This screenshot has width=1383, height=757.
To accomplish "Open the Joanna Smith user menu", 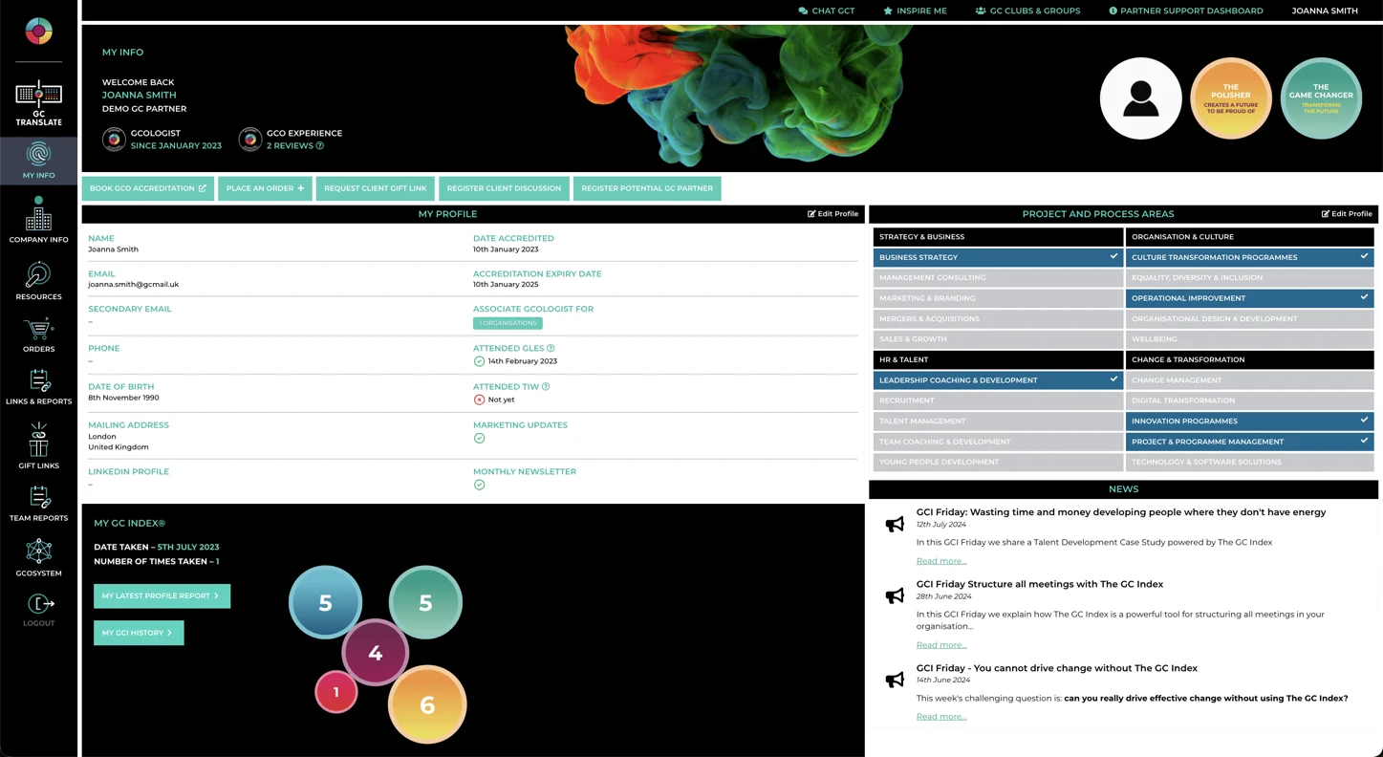I will coord(1325,11).
